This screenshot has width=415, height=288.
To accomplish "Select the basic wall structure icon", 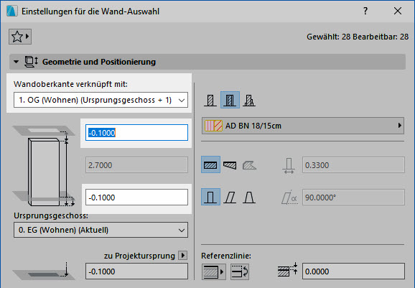I will point(210,100).
